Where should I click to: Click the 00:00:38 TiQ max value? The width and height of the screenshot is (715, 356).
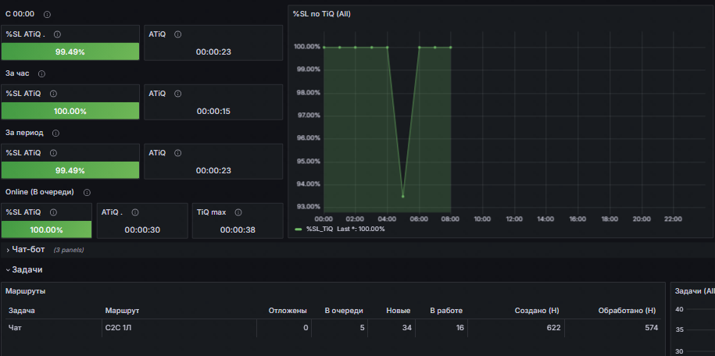pyautogui.click(x=238, y=230)
